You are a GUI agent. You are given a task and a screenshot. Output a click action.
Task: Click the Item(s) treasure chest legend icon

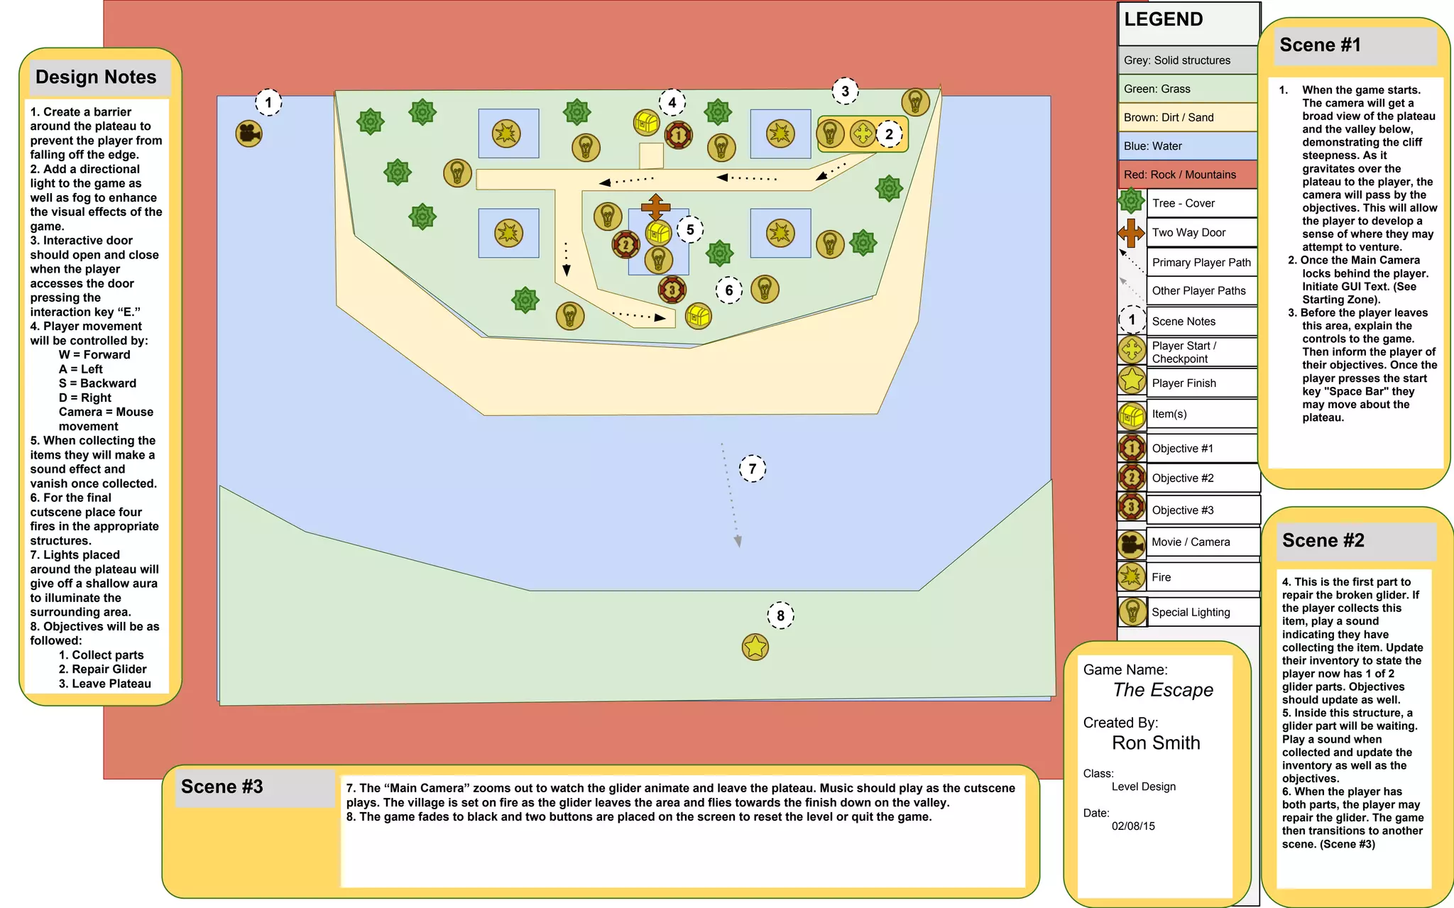point(1132,415)
